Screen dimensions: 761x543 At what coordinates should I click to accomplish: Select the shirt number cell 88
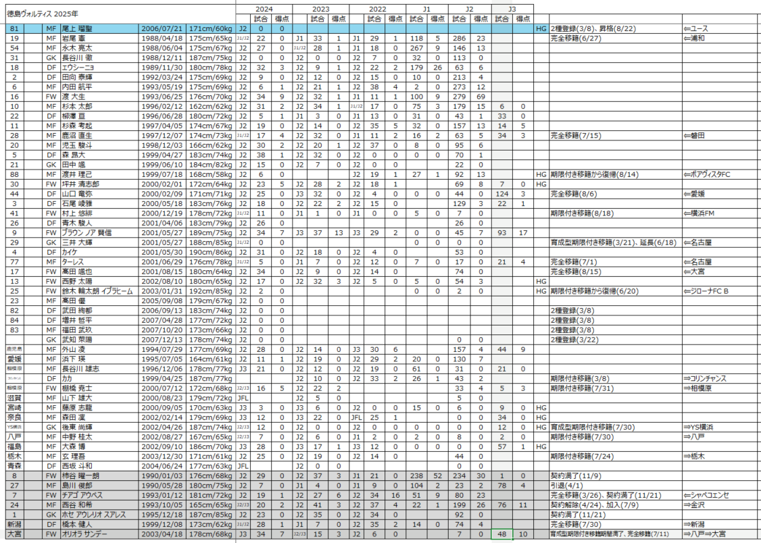point(14,175)
